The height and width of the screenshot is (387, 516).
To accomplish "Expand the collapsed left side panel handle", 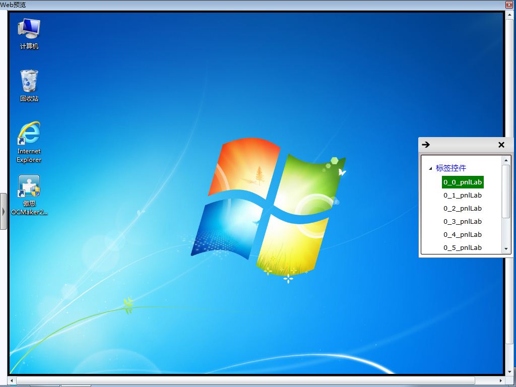I will tap(4, 211).
